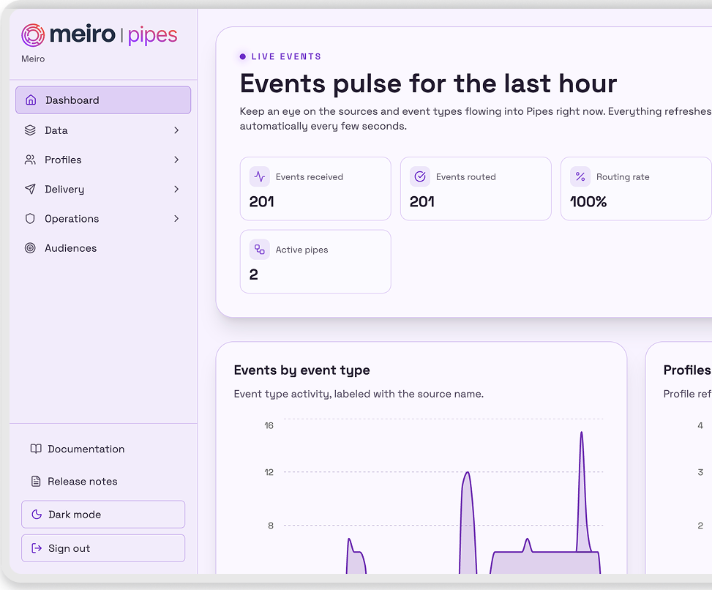Click the Operations shield icon
This screenshot has height=590, width=712.
coord(30,218)
